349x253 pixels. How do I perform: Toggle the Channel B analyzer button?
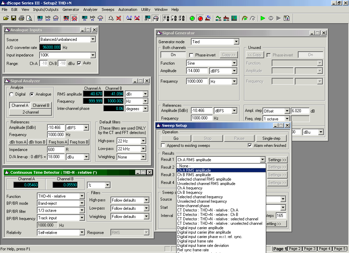tap(41, 105)
